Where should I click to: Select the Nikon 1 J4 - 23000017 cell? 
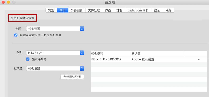click(106, 59)
